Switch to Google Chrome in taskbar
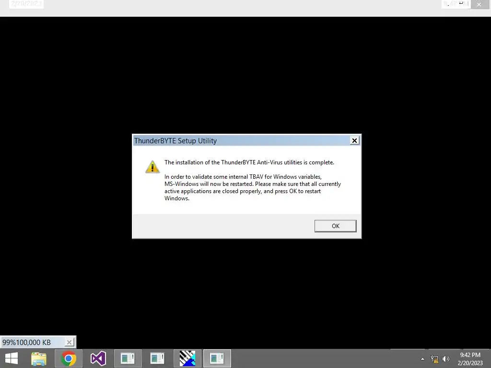 [69, 358]
